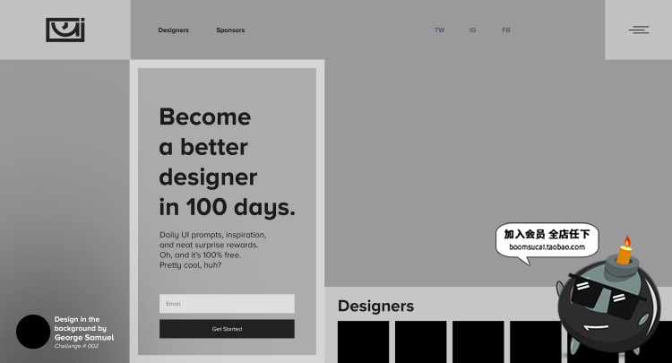Choose the fourth designer thumbnail

coord(535,342)
